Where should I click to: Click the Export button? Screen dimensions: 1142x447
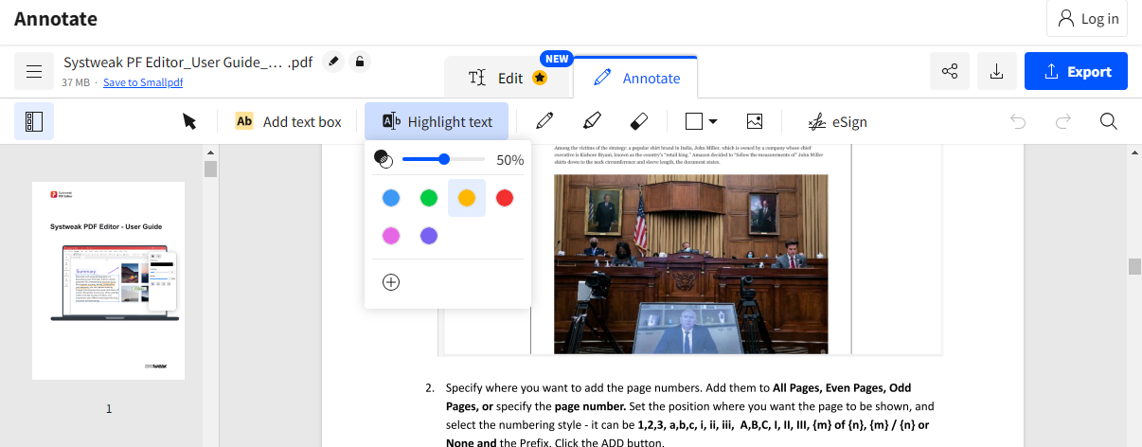[1076, 72]
